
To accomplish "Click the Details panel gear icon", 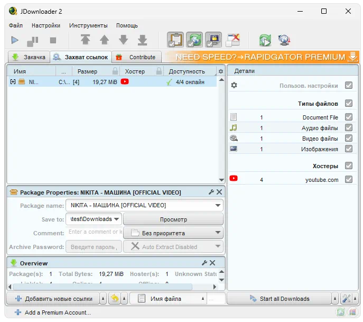I will pyautogui.click(x=234, y=85).
